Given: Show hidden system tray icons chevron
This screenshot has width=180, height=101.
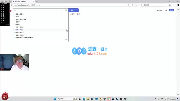Looking at the screenshot, I should (156, 99).
